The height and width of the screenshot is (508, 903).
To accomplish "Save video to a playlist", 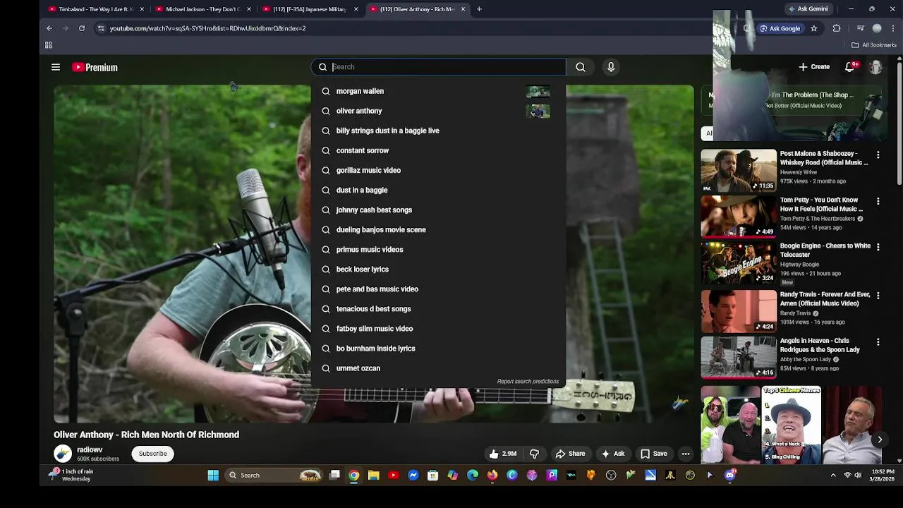I will click(653, 454).
